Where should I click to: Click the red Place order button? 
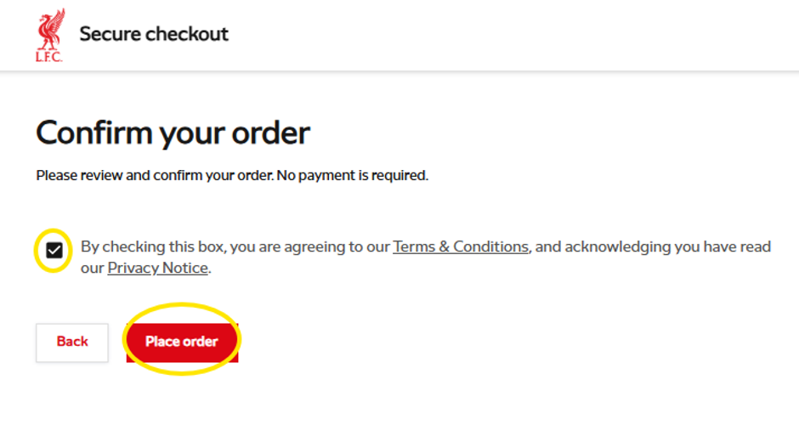tap(182, 343)
